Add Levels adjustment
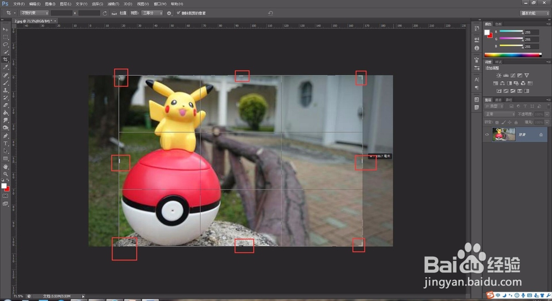This screenshot has width=552, height=301. click(x=506, y=75)
